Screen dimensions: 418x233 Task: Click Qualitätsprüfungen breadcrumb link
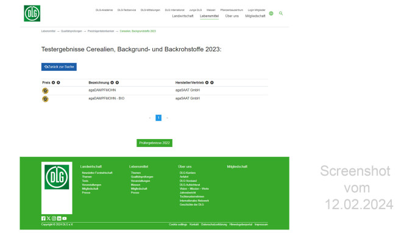point(71,31)
